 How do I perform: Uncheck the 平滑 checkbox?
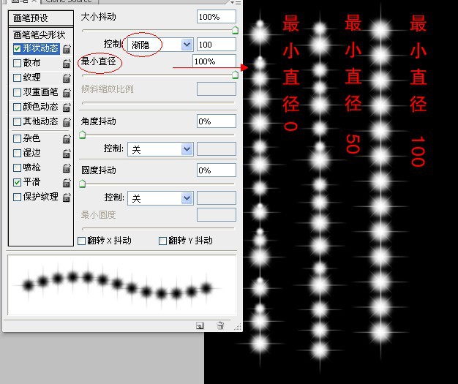click(18, 182)
